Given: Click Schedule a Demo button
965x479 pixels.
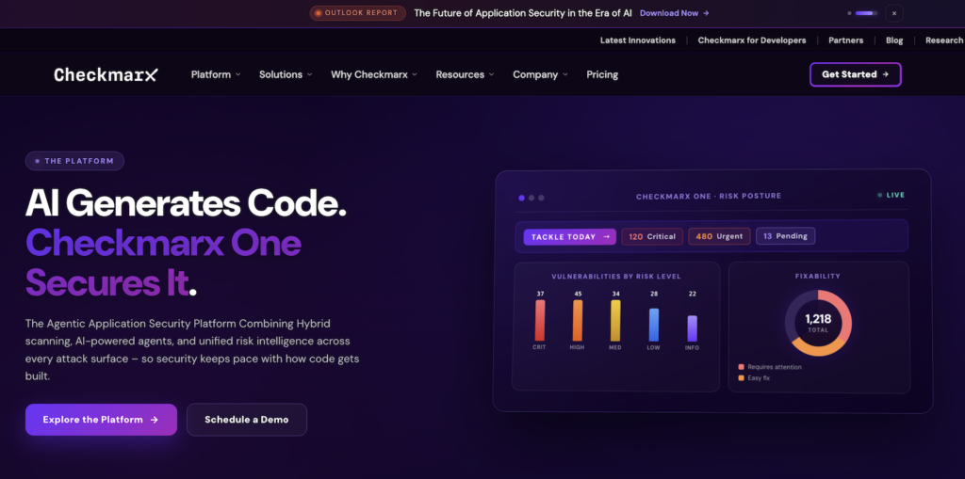Looking at the screenshot, I should coord(247,420).
